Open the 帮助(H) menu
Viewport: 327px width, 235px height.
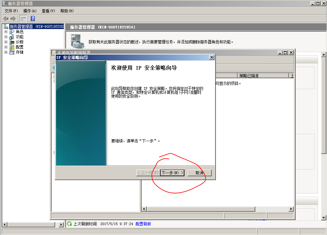coord(67,11)
